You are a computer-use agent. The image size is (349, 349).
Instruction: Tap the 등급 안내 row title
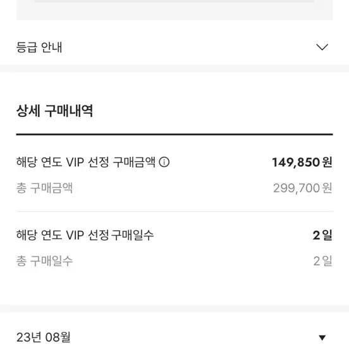(x=39, y=47)
